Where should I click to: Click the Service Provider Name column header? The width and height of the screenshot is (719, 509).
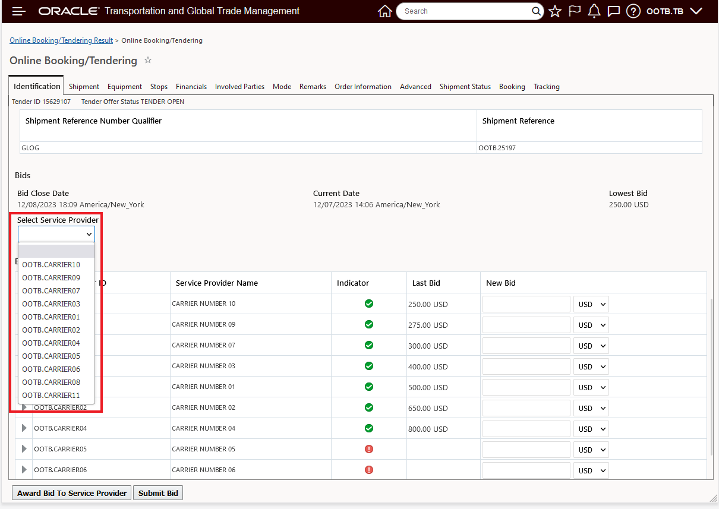250,283
